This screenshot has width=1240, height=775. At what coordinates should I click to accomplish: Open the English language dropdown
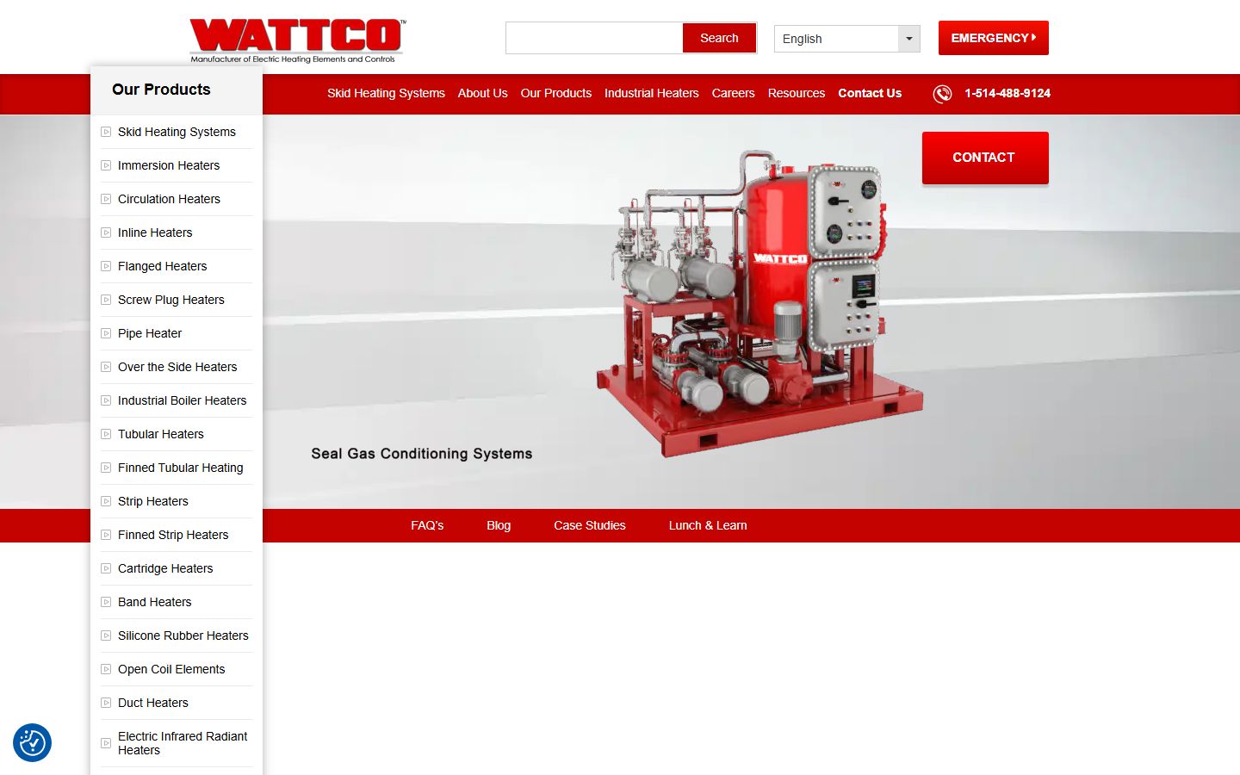tap(847, 39)
